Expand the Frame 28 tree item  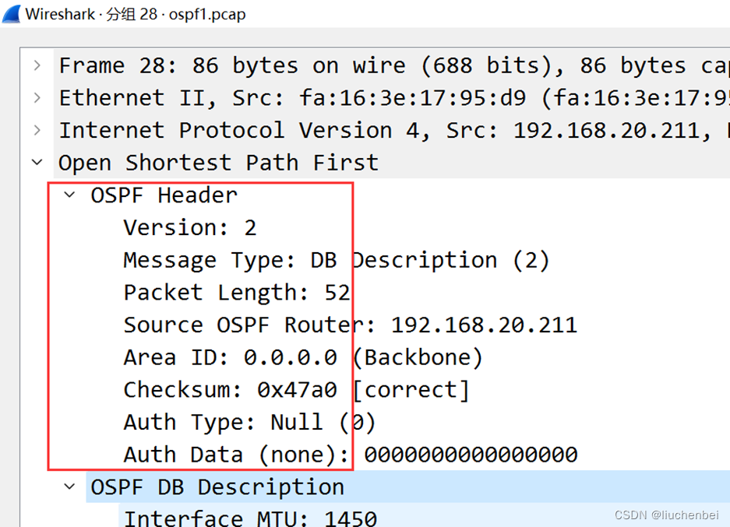point(36,65)
